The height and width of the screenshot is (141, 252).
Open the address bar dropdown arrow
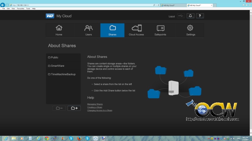(x=156, y=5)
